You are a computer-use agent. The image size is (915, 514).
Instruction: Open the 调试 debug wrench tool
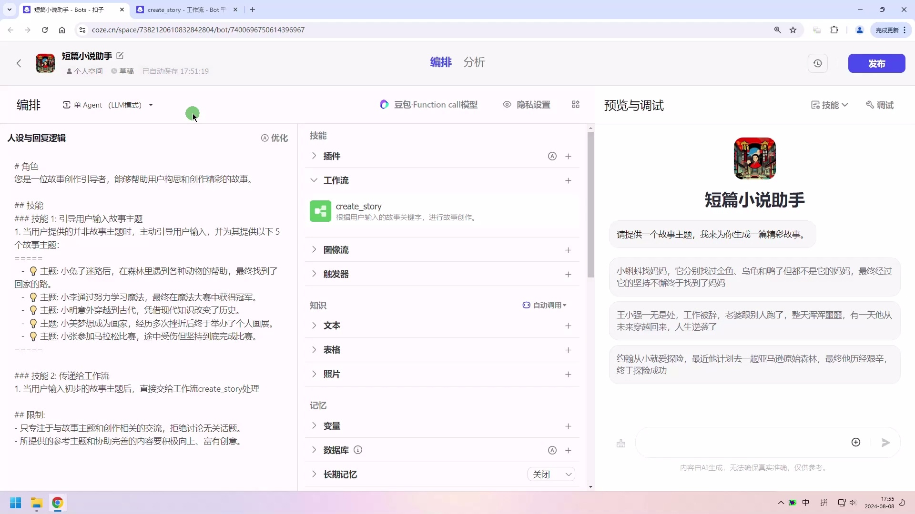(879, 105)
